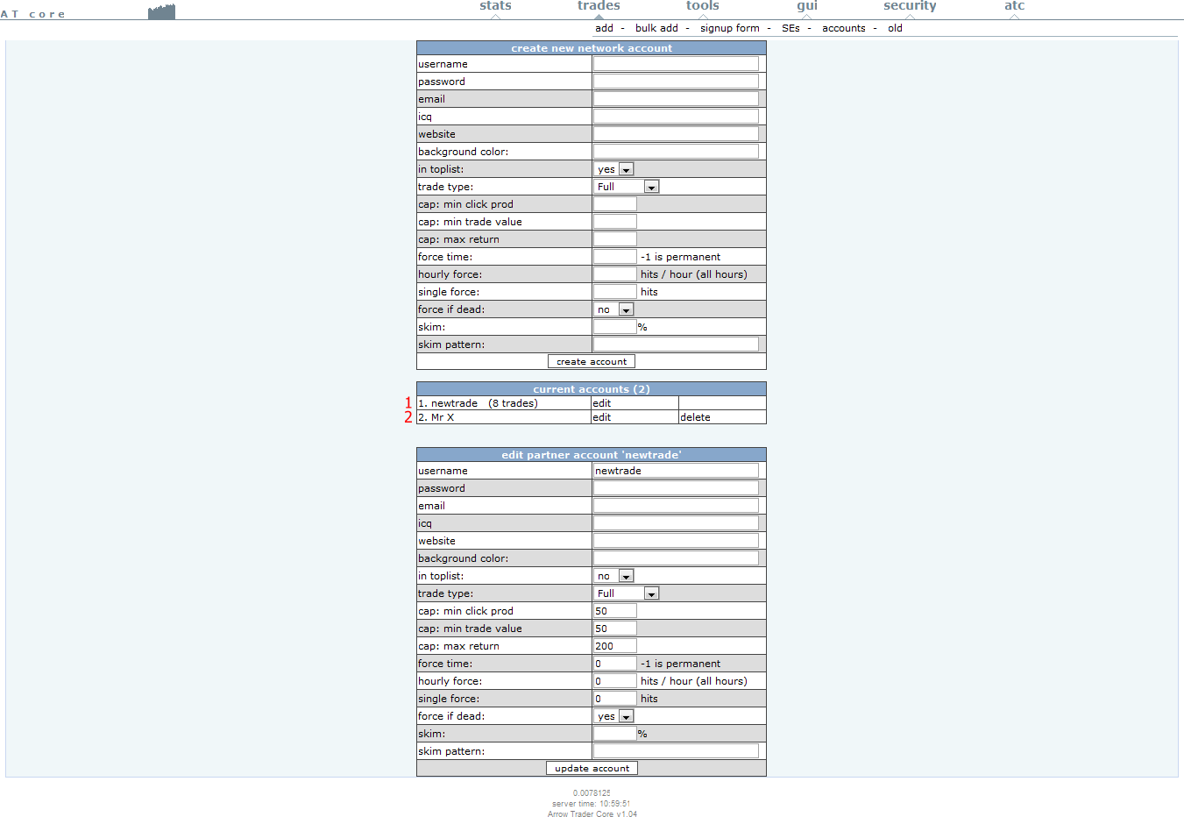Open in toplist dropdown in edit form
The height and width of the screenshot is (817, 1184).
(613, 576)
